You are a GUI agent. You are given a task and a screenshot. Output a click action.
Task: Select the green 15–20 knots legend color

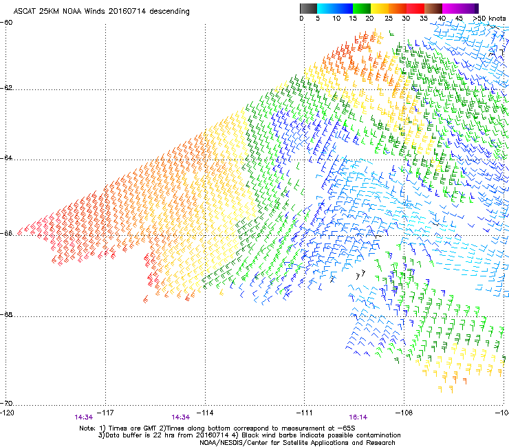click(x=362, y=8)
